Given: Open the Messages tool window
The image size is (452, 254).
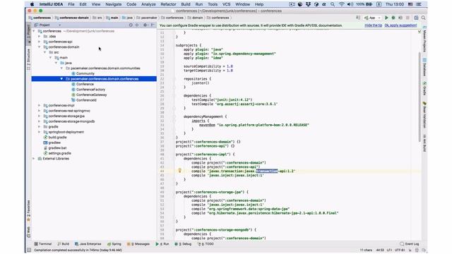Looking at the screenshot, I should click(138, 244).
